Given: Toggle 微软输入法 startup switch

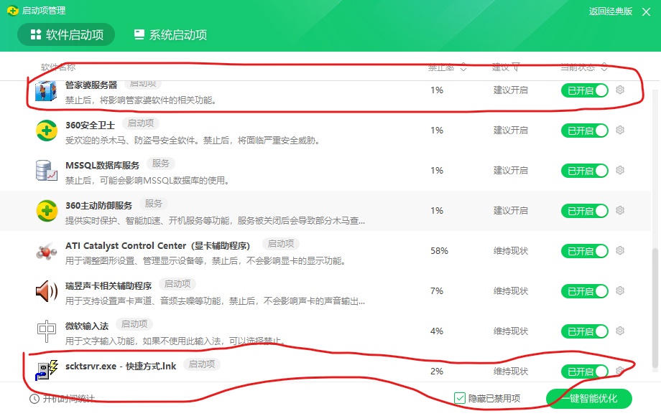Looking at the screenshot, I should 585,331.
